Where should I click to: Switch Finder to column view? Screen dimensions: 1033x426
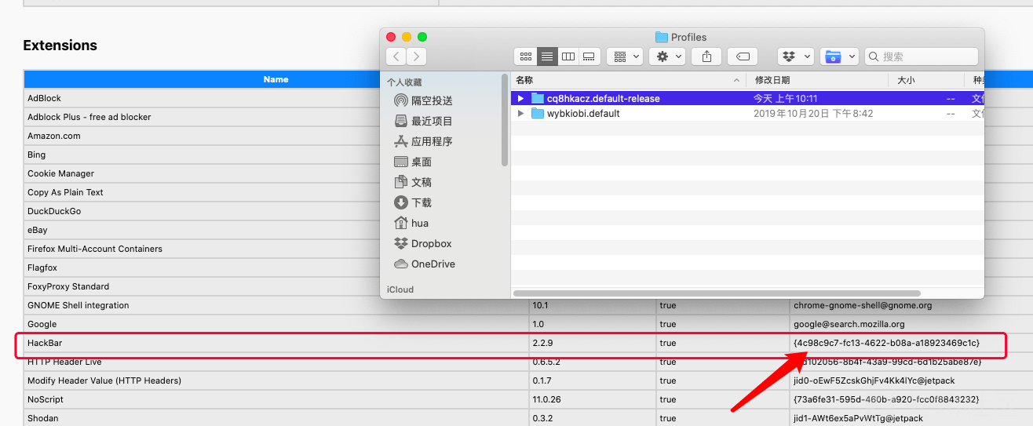click(x=568, y=56)
